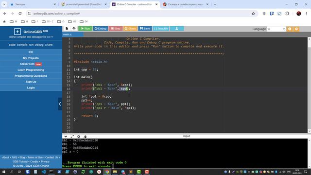Click the orange Share button
This screenshot has height=175, width=311.
pyautogui.click(x=130, y=29)
